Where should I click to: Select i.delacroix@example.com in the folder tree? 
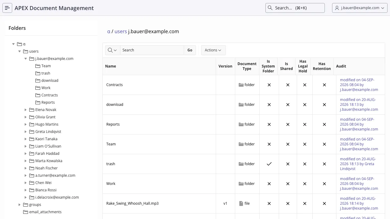click(57, 197)
